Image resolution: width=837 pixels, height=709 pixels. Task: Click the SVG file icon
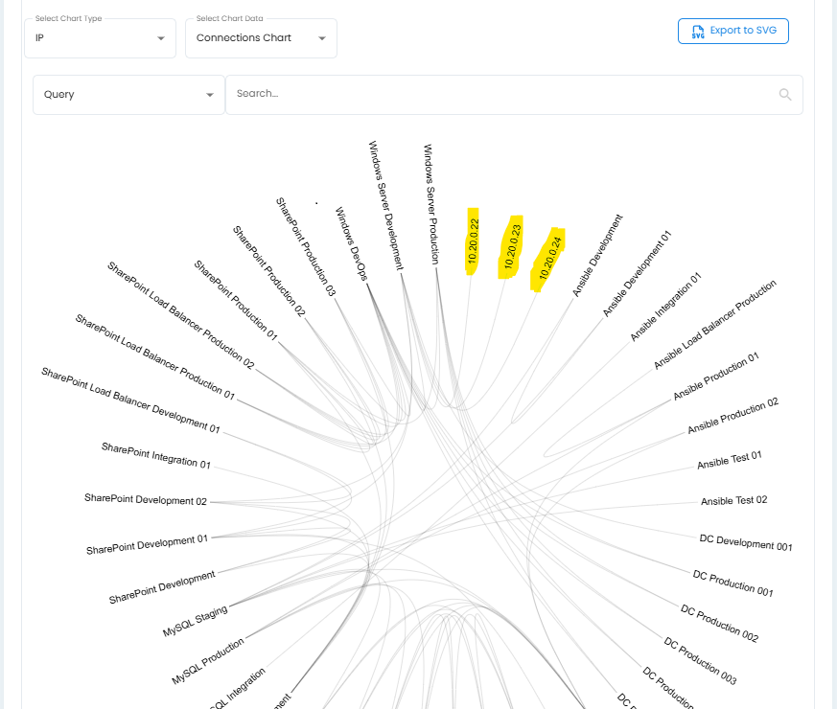(697, 32)
